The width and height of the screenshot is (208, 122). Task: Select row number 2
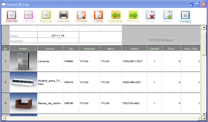[6, 82]
